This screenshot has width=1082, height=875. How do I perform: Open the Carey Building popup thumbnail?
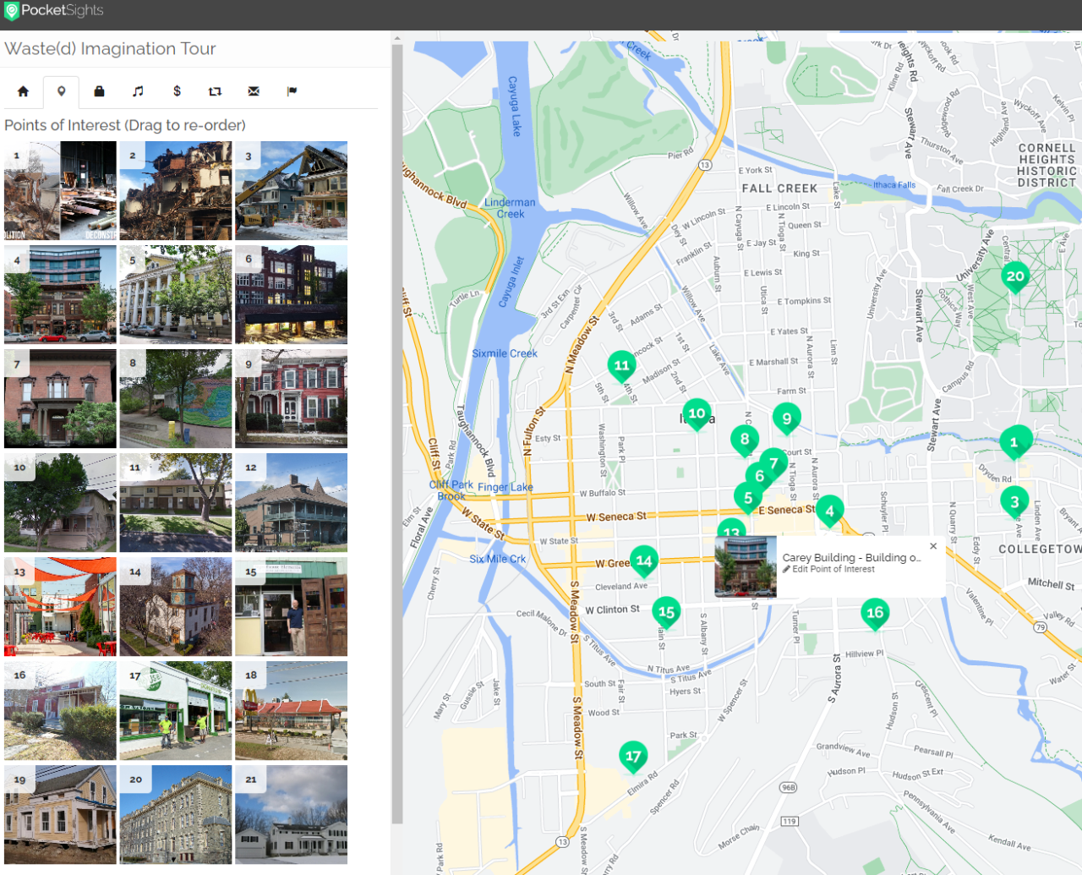[x=746, y=567]
